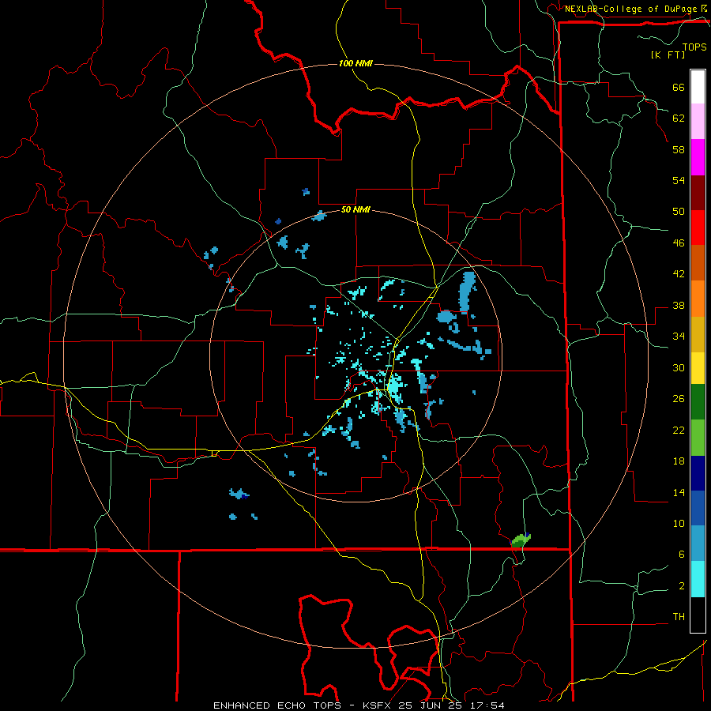711x711 pixels.
Task: Click the '58' legend value
Action: pyautogui.click(x=679, y=149)
